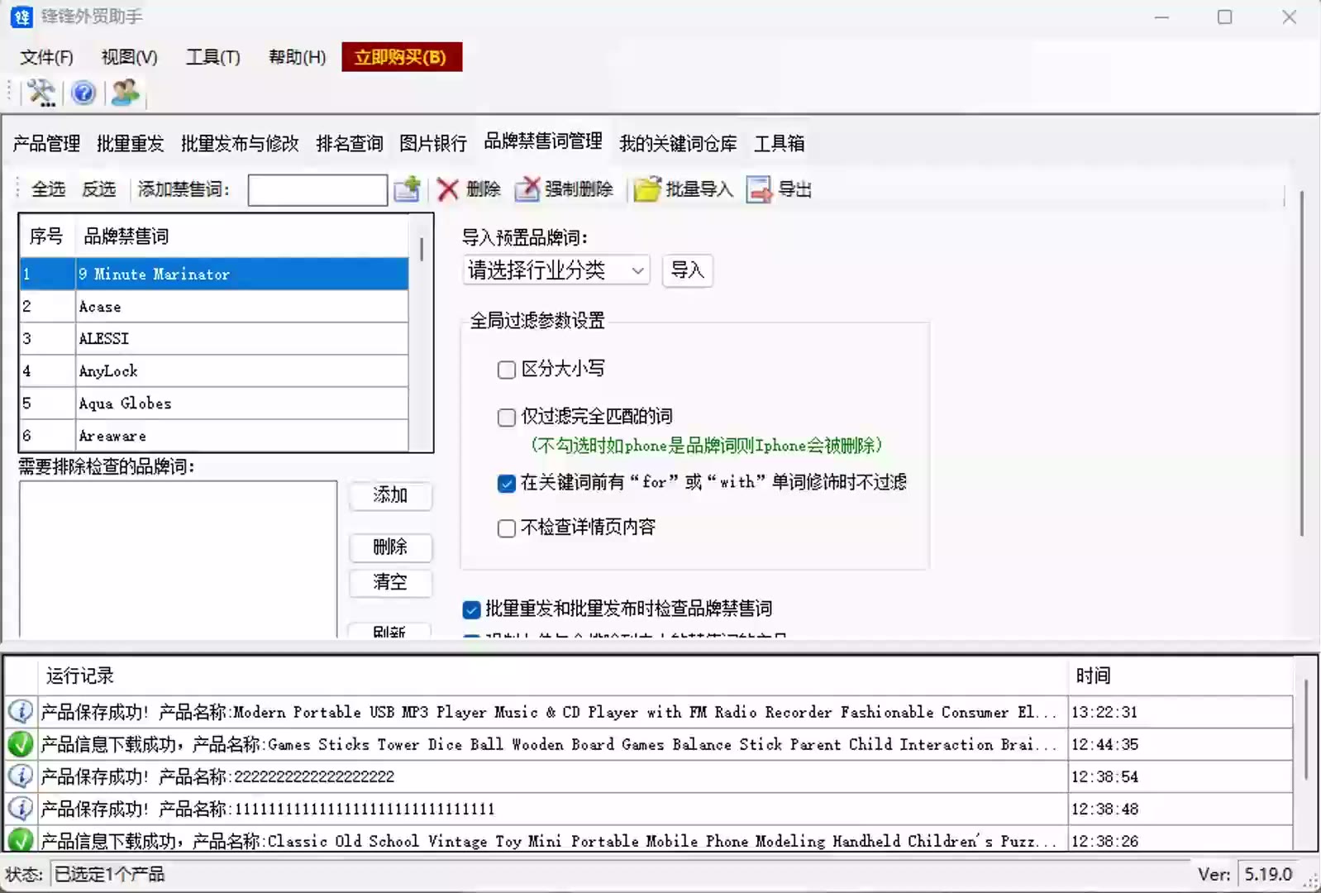
Task: Click the 添加 button for excluded brand words
Action: coord(390,495)
